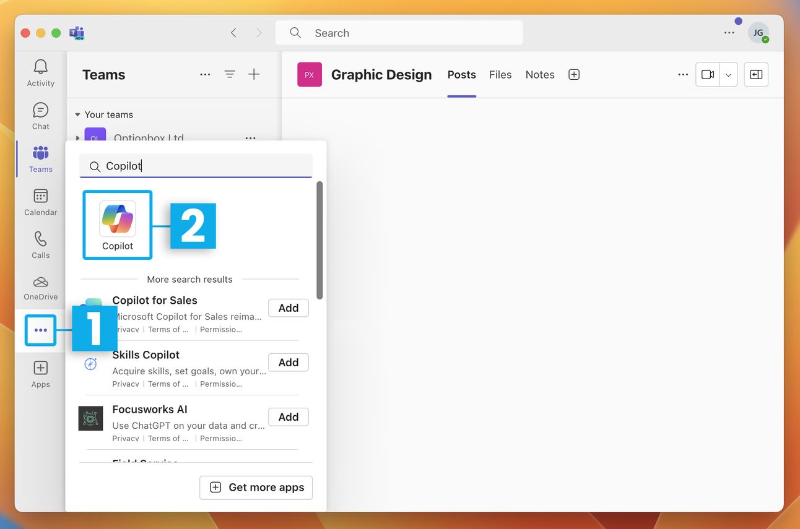
Task: Select the Focusworks AI result title
Action: pyautogui.click(x=150, y=409)
